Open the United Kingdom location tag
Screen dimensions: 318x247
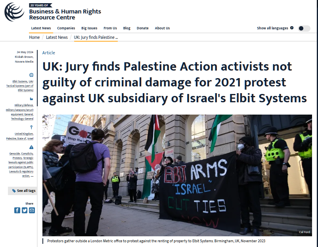24,134
